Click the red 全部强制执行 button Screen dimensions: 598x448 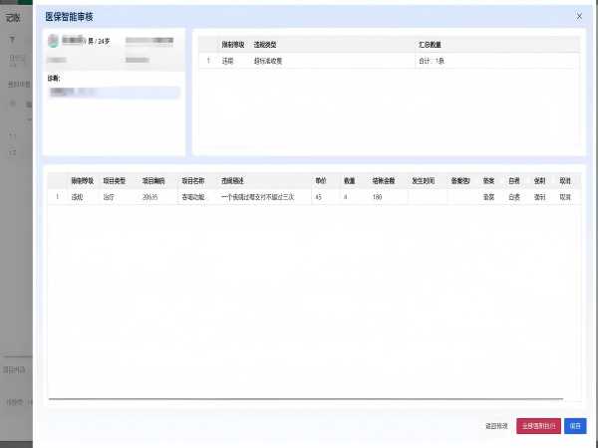[538, 425]
